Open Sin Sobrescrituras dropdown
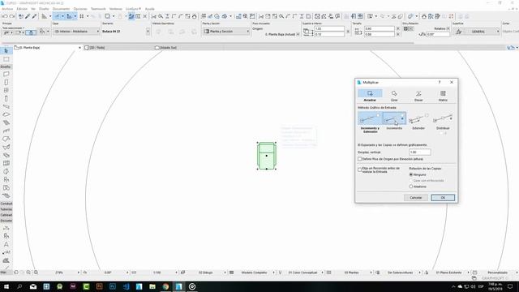Viewport: 519px width, 292px height. point(419,273)
